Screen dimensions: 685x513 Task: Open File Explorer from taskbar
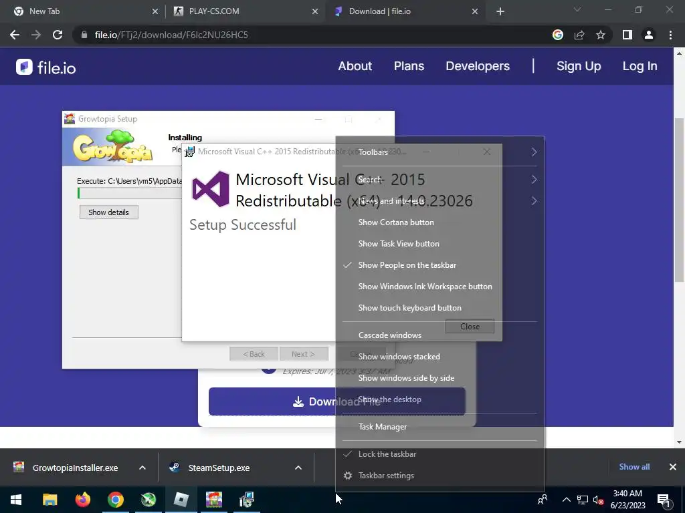click(50, 500)
